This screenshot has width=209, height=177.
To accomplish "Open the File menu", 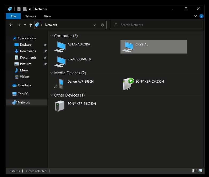I will coord(13,16).
